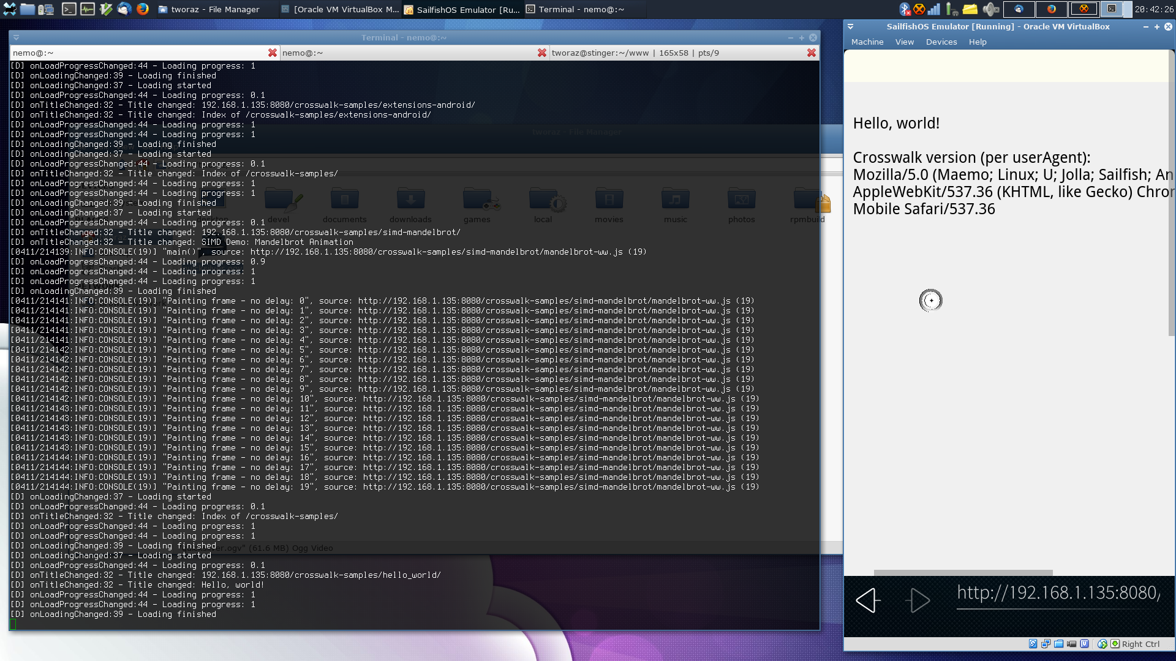
Task: Click "Title changed: Hello, world!" terminal line
Action: click(137, 585)
